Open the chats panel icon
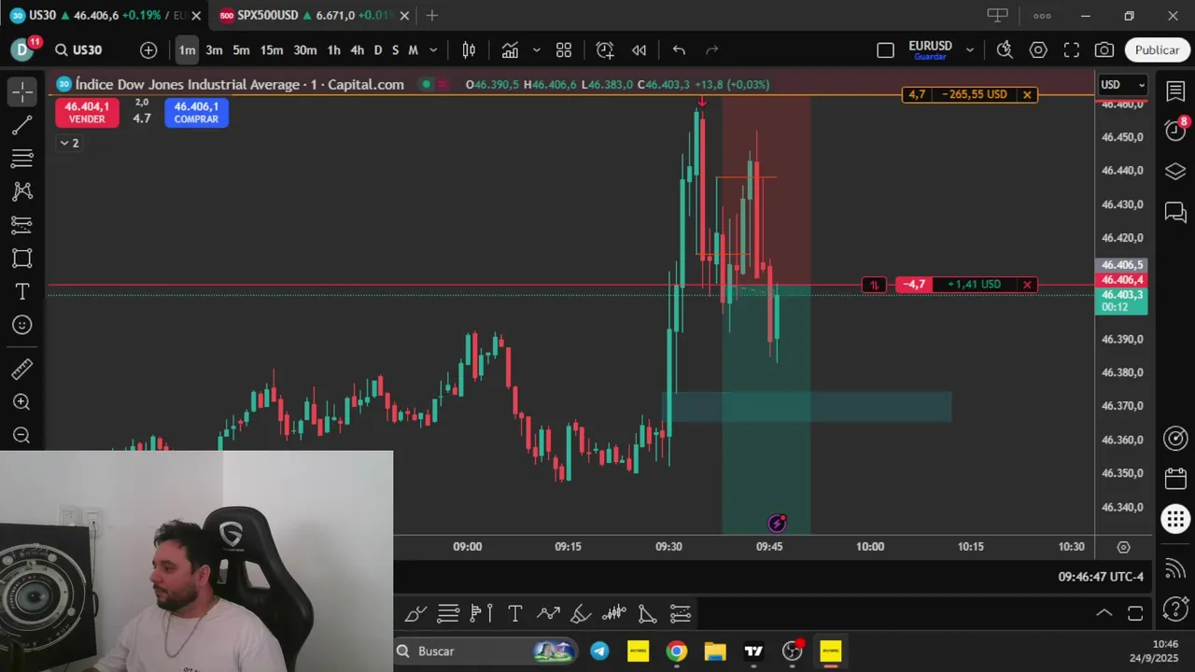The image size is (1195, 672). tap(1175, 212)
